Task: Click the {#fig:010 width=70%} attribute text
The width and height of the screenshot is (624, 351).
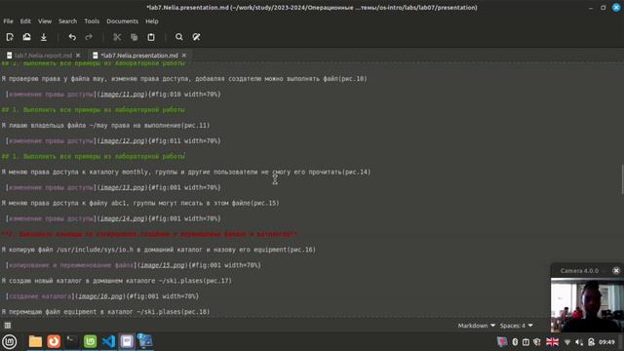Action: [184, 95]
